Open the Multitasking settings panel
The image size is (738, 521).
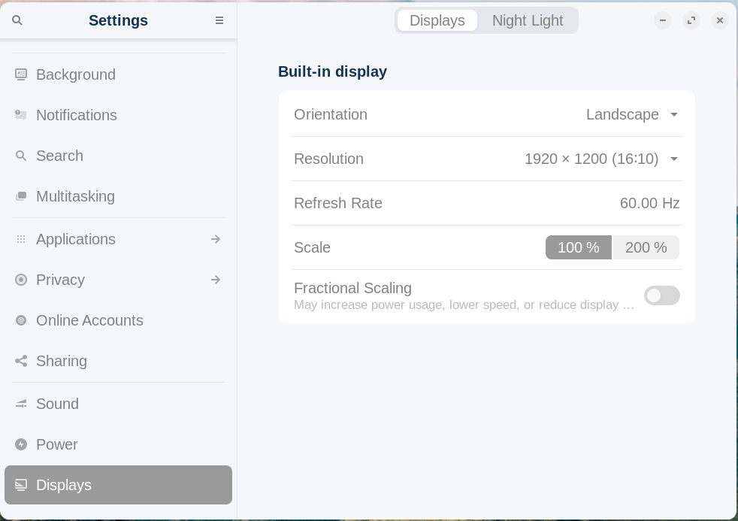tap(118, 196)
